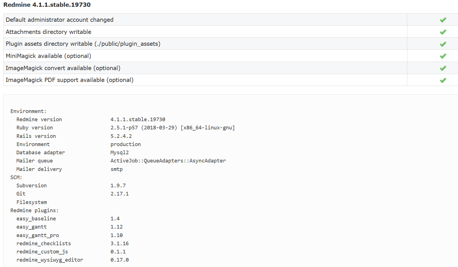Image resolution: width=458 pixels, height=267 pixels.
Task: Click the redmine_custom_js version '0.1.1'
Action: [118, 252]
